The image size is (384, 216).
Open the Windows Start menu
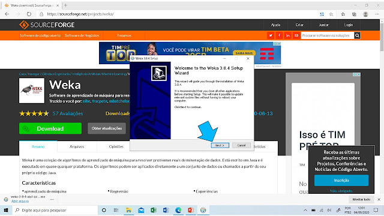6,210
